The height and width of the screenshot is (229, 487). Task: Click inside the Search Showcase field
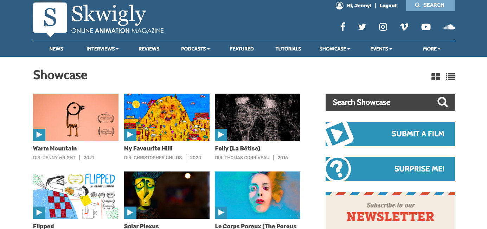coord(380,102)
